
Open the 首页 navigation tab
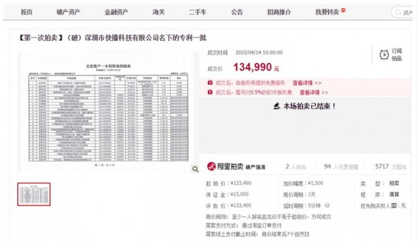[26, 12]
